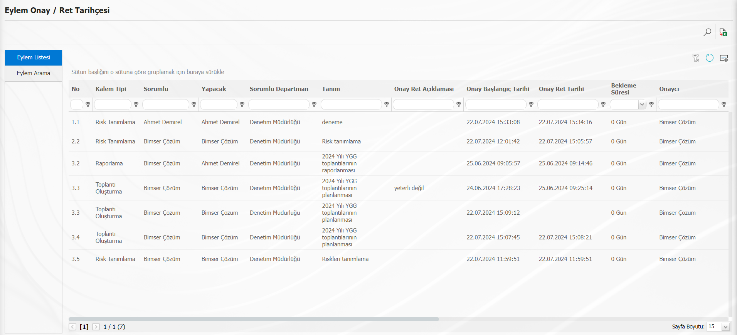
Task: Sort by Tanım column header
Action: (331, 89)
